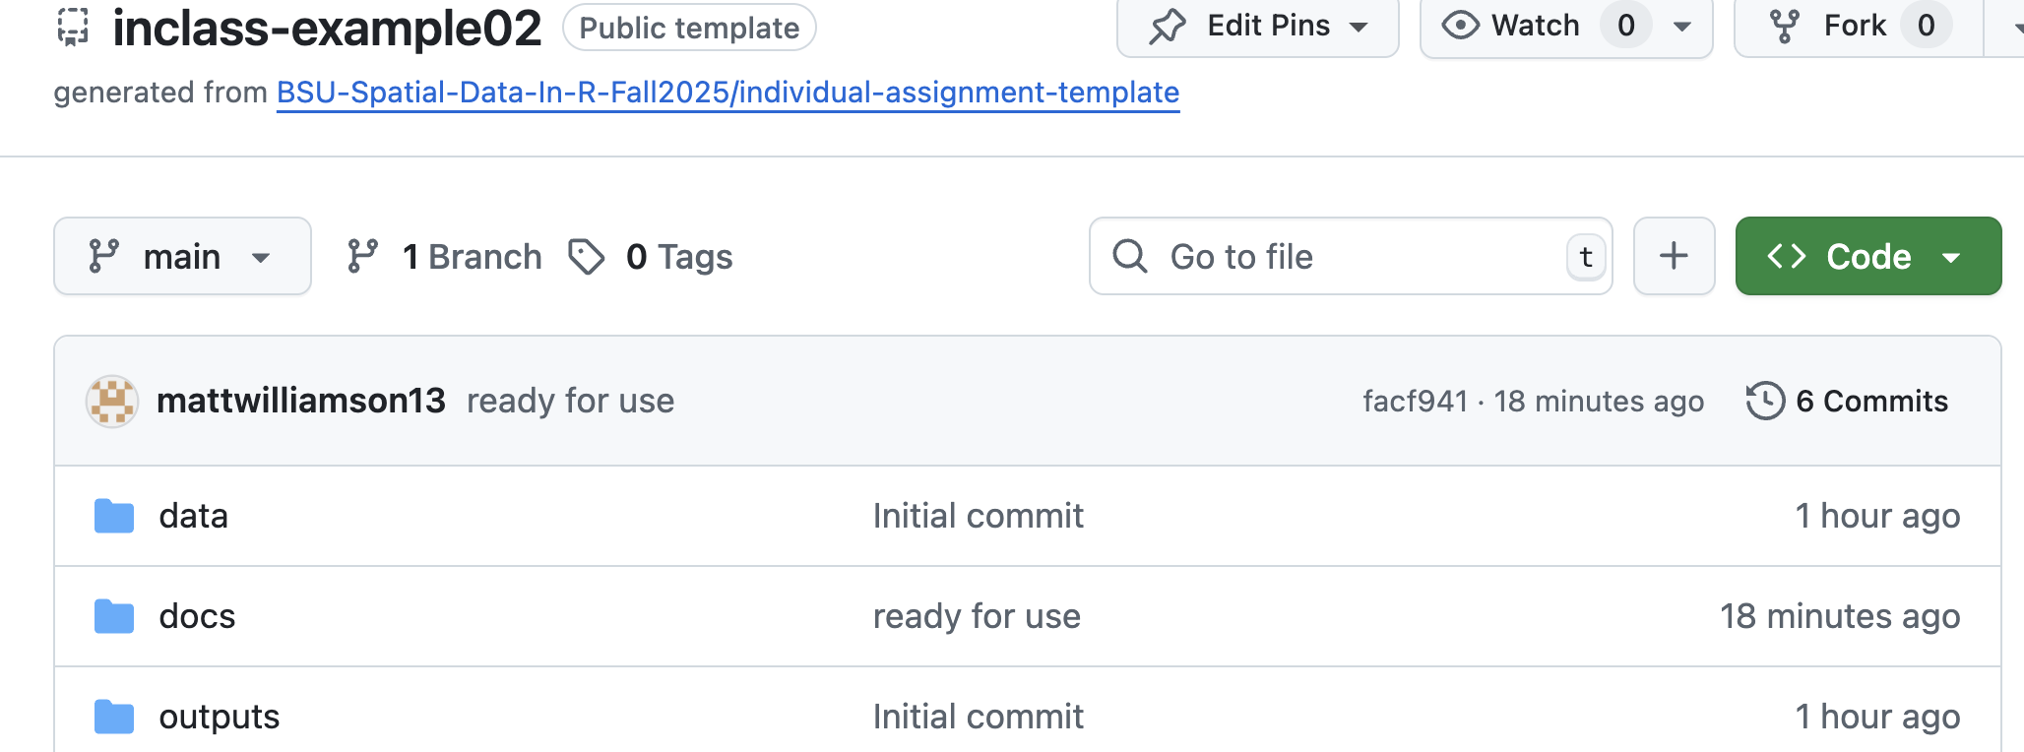Click the pin icon in Edit Pins
This screenshot has height=752, width=2024.
point(1168,26)
